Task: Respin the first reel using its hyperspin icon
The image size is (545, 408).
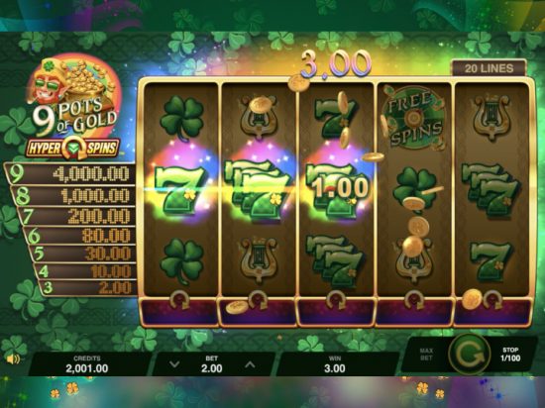Action: (179, 300)
